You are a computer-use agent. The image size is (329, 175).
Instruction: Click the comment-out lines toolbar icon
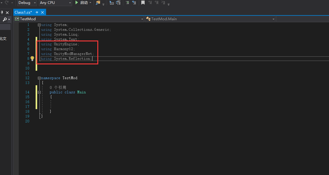click(x=127, y=3)
